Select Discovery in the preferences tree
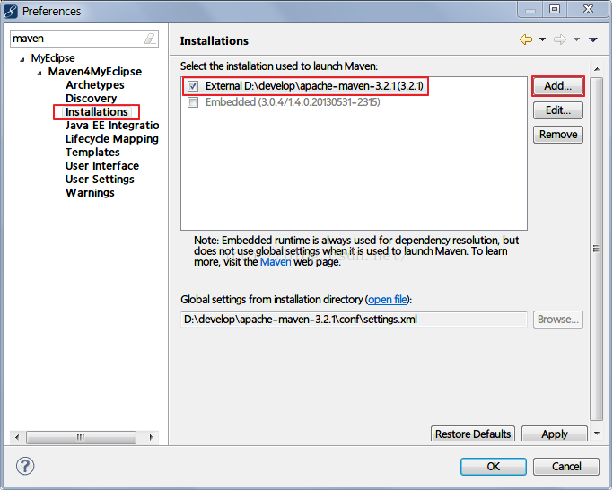The image size is (613, 491). coord(91,99)
